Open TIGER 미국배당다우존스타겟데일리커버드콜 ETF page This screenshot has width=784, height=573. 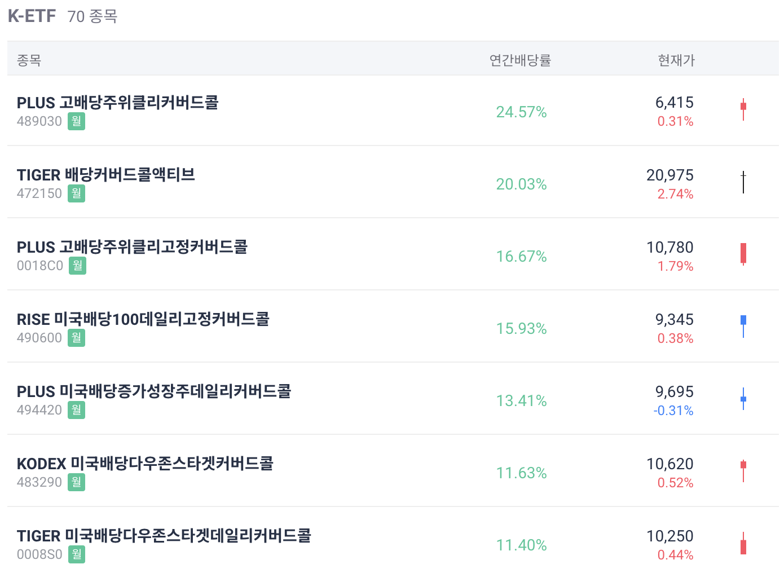point(164,536)
